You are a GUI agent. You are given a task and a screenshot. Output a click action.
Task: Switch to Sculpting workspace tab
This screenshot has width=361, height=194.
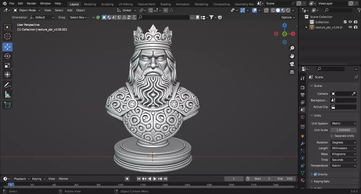tap(107, 4)
